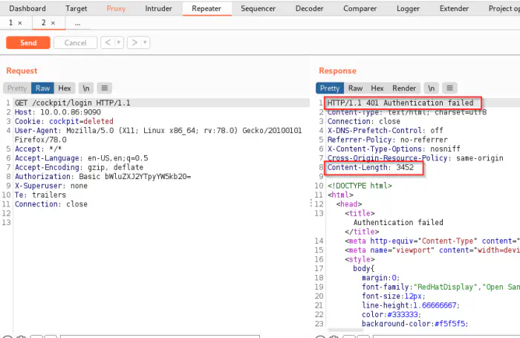520x338 pixels.
Task: Switch Response view to Render
Action: coord(404,88)
